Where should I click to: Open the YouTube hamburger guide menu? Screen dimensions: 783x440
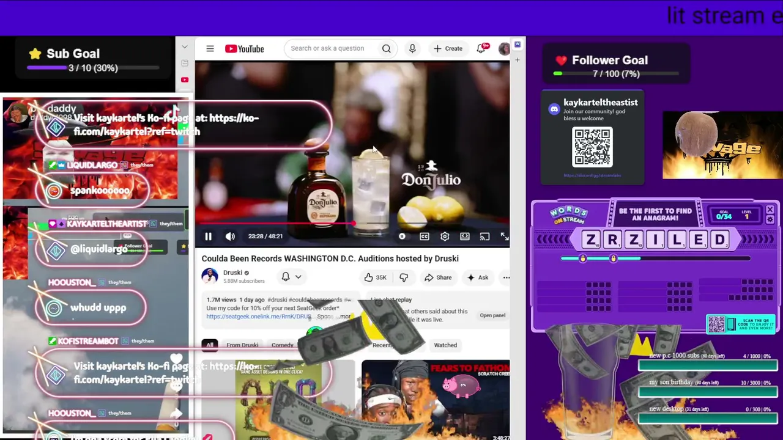pos(210,49)
